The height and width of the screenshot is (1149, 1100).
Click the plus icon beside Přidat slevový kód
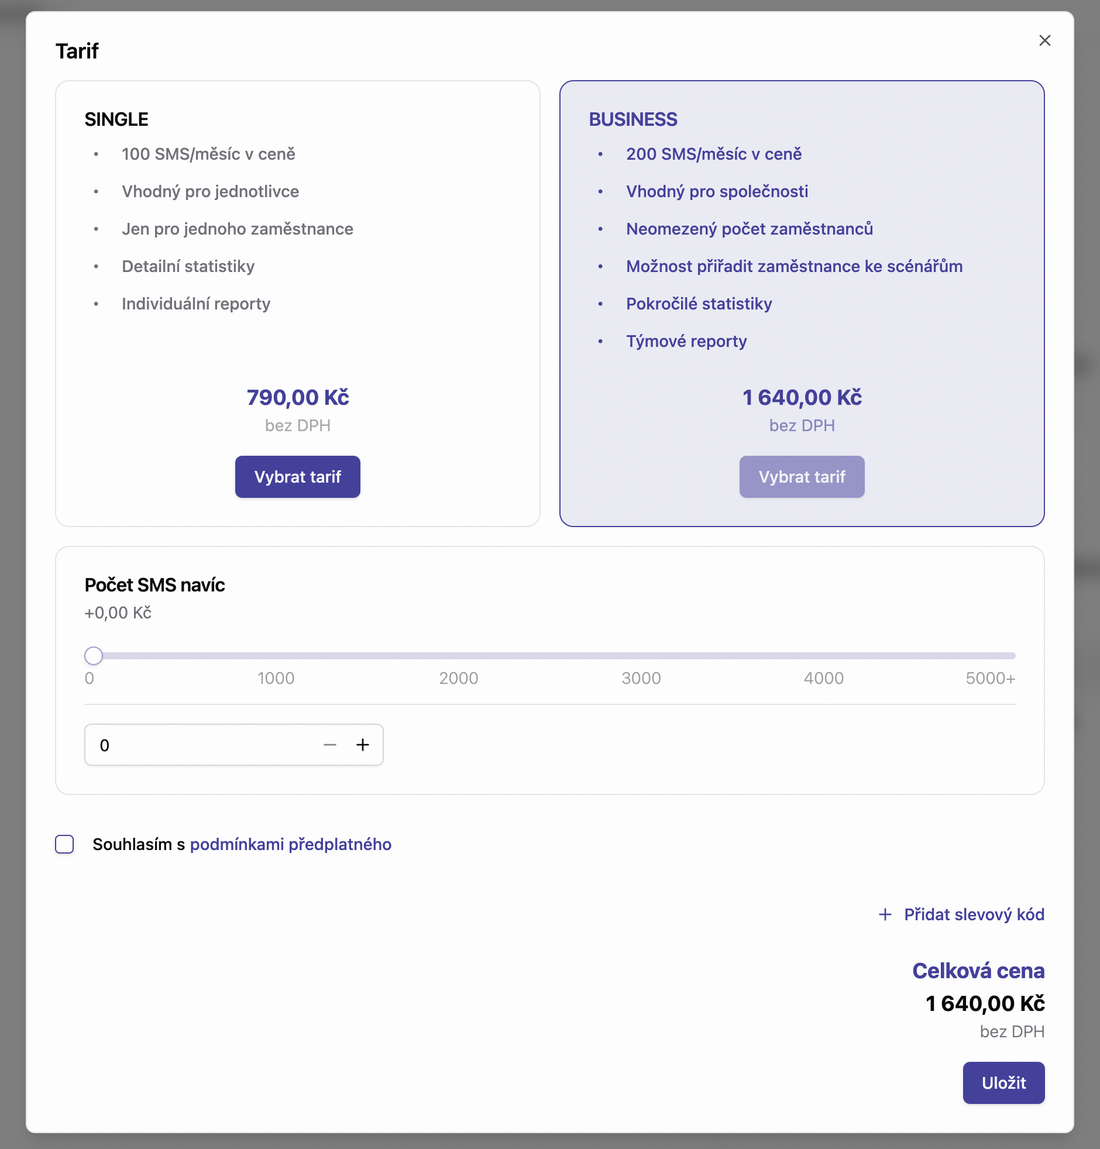(x=885, y=914)
